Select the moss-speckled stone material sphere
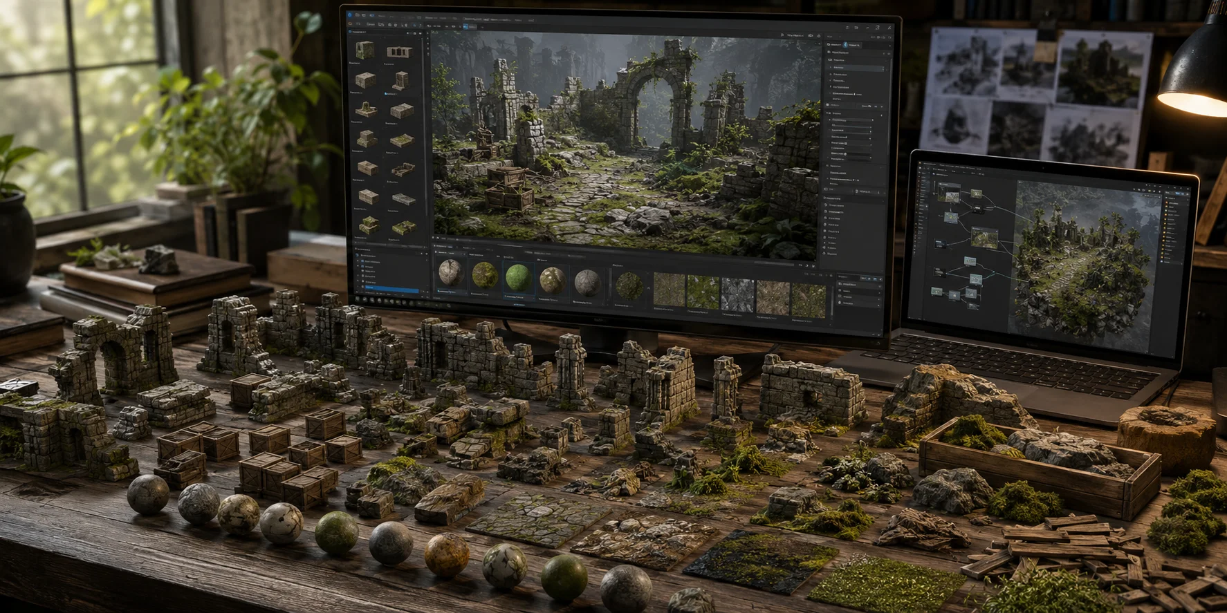Screen dimensions: 1227x613 (x=553, y=281)
